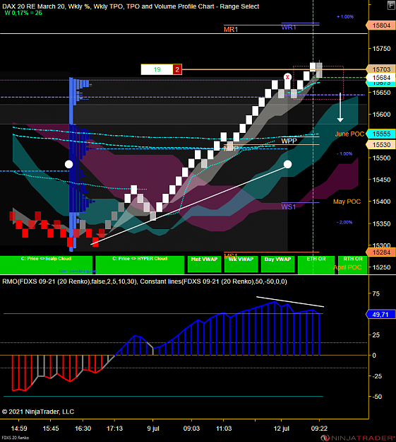Click the -50 level on RMO axis
396x442 pixels.
376,397
